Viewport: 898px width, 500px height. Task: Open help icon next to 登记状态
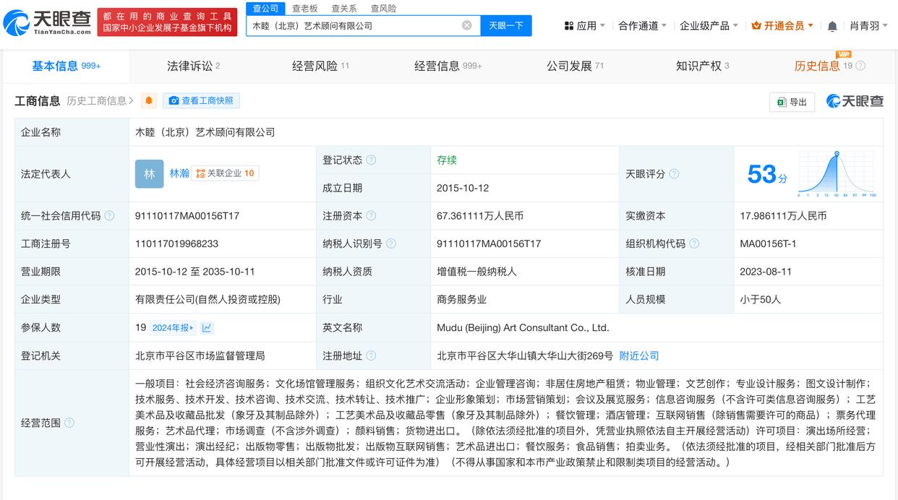coord(371,160)
